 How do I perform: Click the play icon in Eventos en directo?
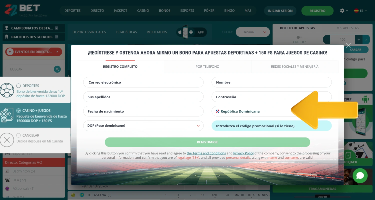[x=10, y=52]
